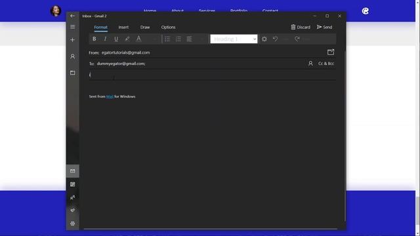Viewport: 420px width, 236px height.
Task: Open the Folders icon in sidebar
Action: (73, 73)
